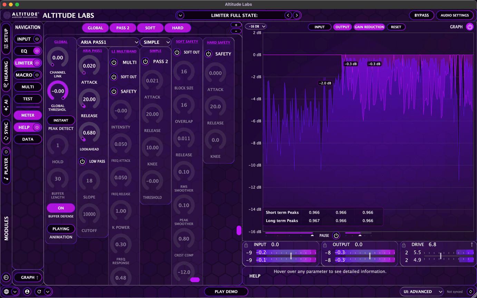Open the SETUP panel in the left sidebar

[6, 39]
